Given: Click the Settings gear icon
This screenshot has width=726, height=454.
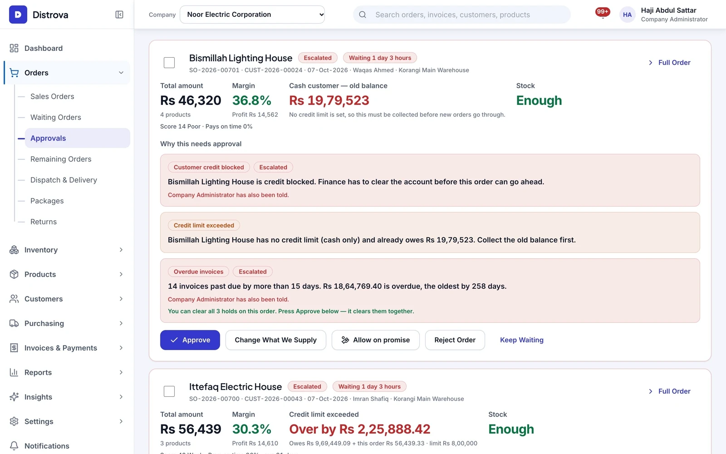Looking at the screenshot, I should [x=14, y=421].
